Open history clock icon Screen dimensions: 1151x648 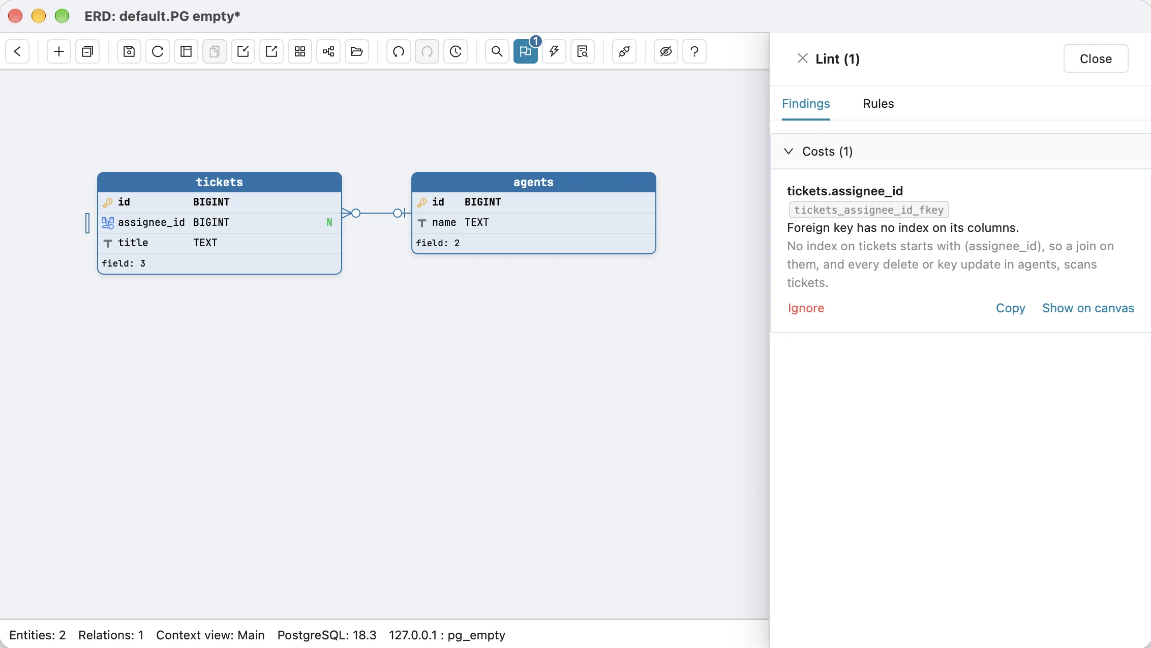tap(456, 51)
